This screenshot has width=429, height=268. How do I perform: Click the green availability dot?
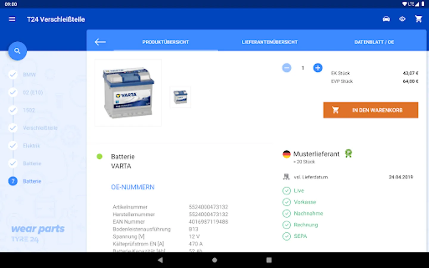tap(100, 157)
